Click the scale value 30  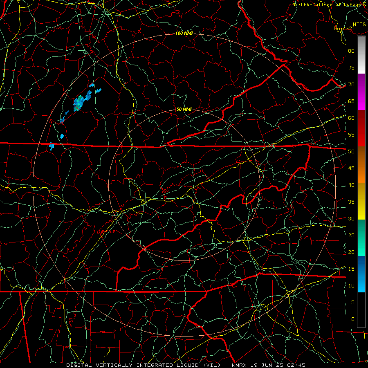[x=351, y=219]
